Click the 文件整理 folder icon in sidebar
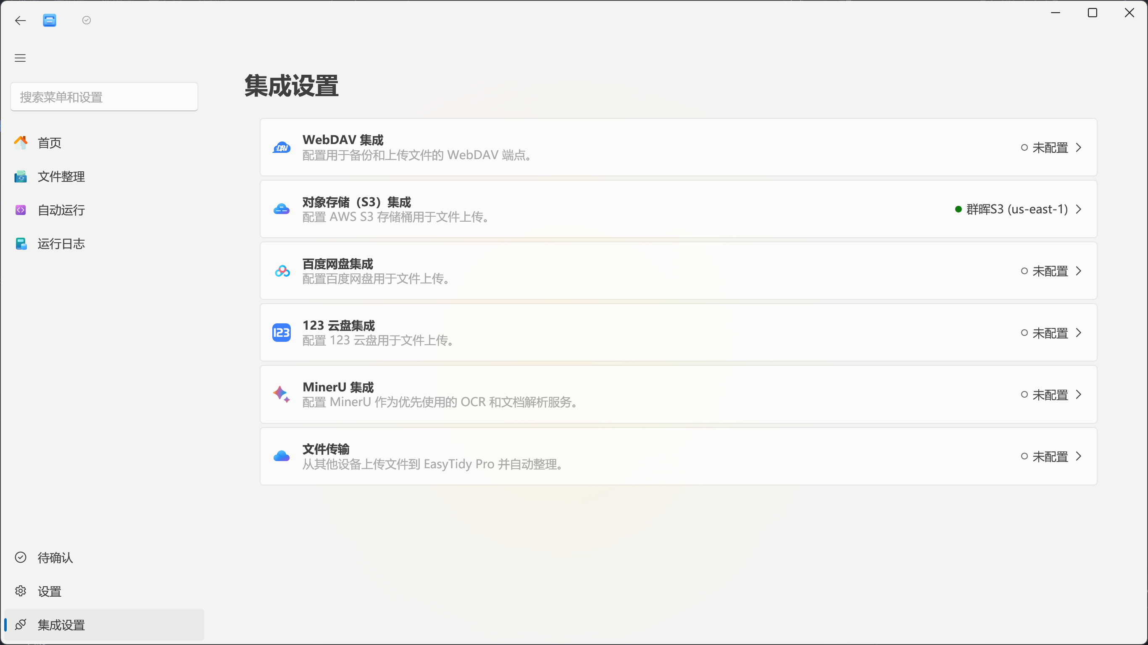 click(x=21, y=176)
